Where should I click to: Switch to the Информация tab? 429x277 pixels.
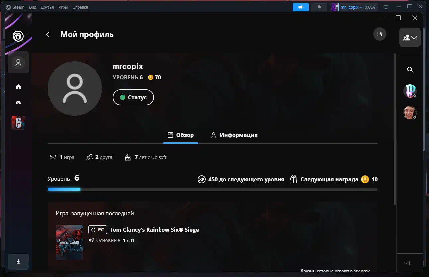pyautogui.click(x=234, y=135)
